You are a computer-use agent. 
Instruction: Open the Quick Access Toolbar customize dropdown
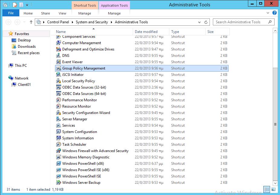click(27, 5)
